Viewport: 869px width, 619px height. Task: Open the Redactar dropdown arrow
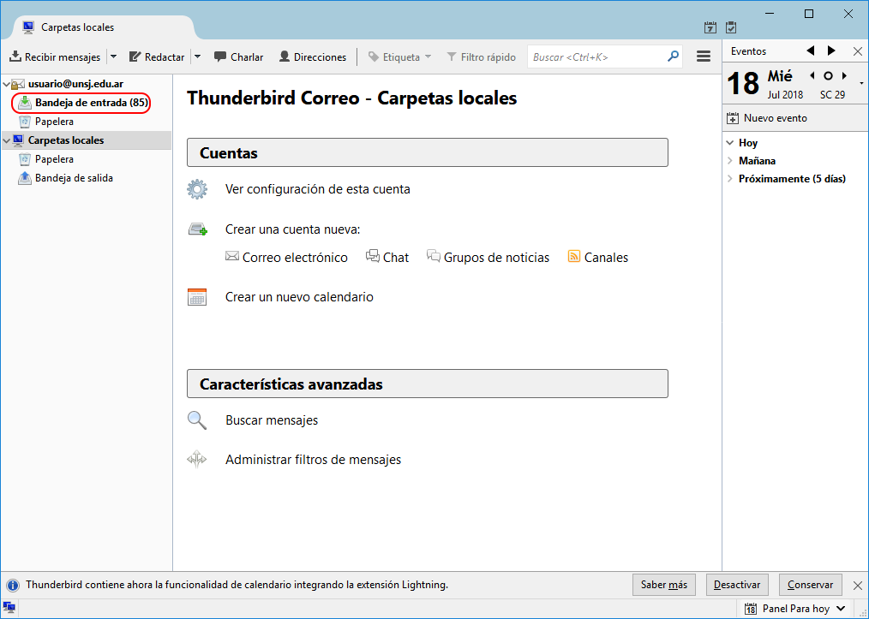click(197, 57)
